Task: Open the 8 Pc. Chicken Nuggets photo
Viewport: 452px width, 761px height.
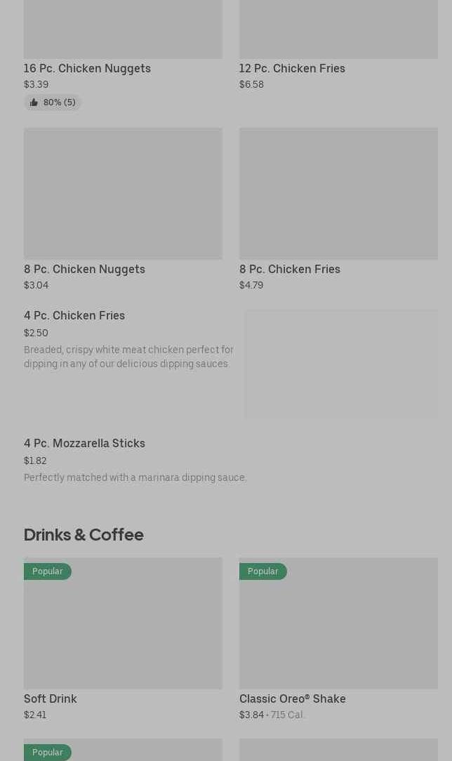Action: point(123,193)
